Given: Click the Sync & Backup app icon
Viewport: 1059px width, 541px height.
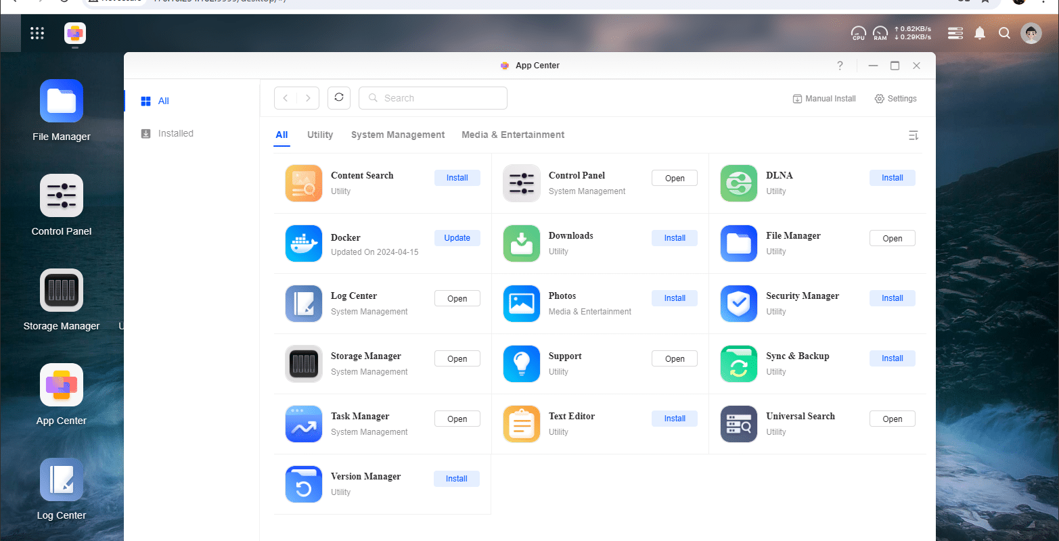Looking at the screenshot, I should click(x=739, y=364).
